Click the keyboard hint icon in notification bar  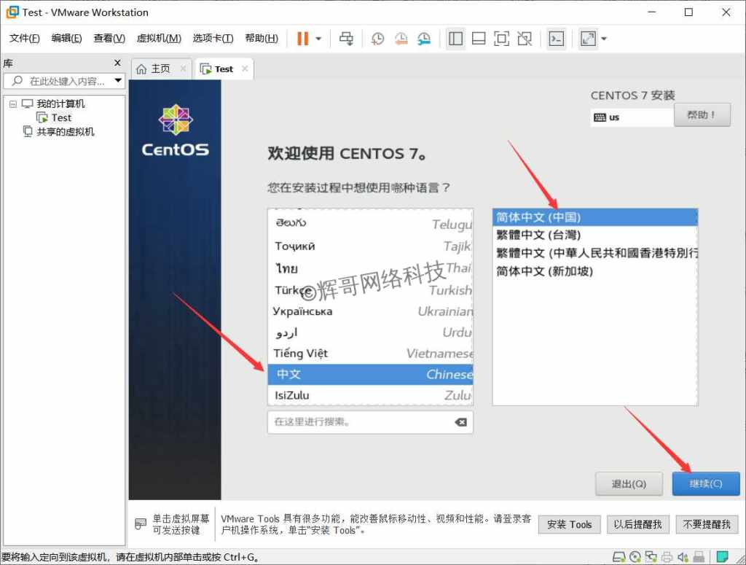pos(141,524)
